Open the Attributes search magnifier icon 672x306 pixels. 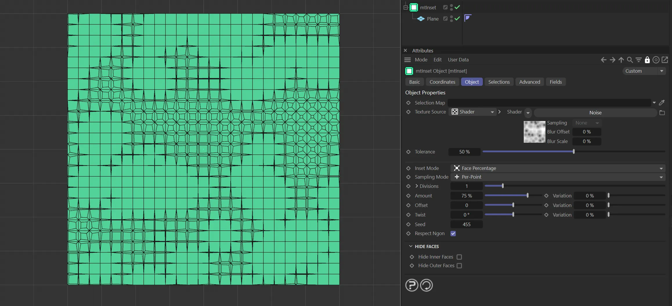coord(630,60)
